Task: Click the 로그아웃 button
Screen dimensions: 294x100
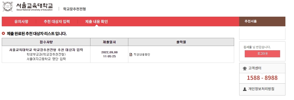Action: coord(262,54)
